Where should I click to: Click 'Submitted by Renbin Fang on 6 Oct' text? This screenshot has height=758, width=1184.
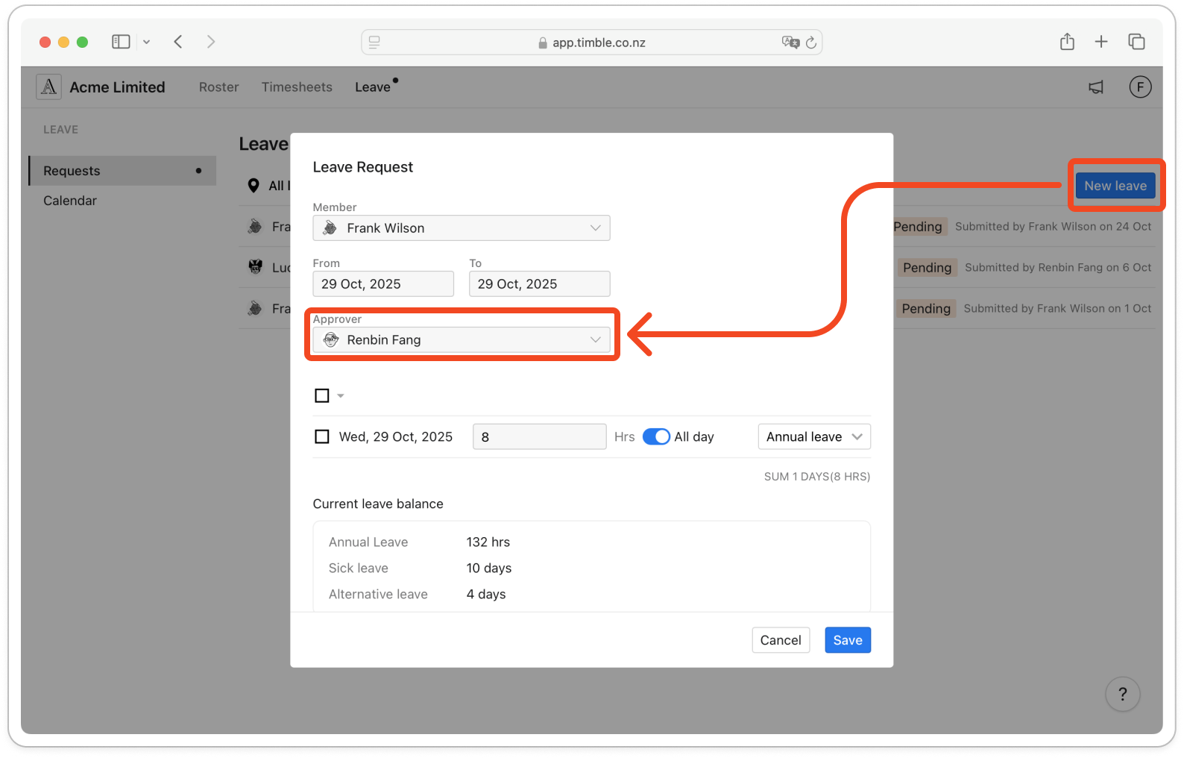tap(1058, 268)
